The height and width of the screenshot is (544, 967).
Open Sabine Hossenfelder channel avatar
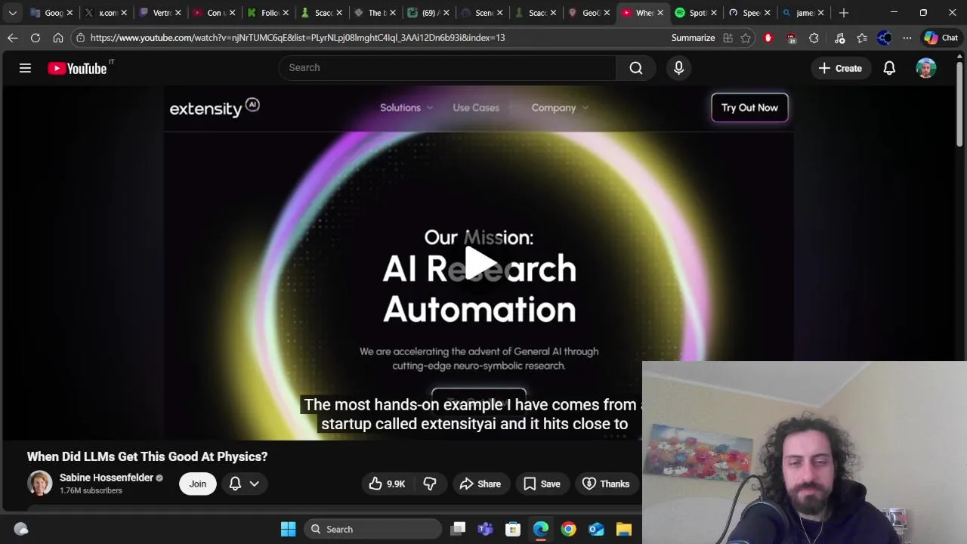39,484
